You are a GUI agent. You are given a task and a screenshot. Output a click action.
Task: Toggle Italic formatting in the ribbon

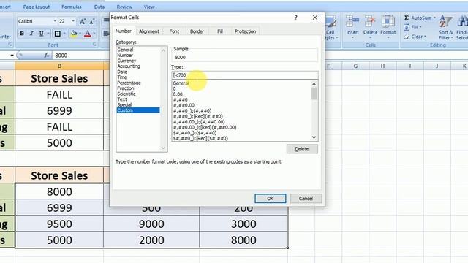coord(31,34)
